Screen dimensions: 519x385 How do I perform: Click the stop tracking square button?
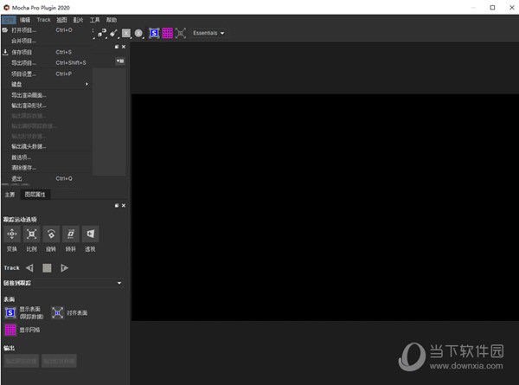pyautogui.click(x=47, y=268)
